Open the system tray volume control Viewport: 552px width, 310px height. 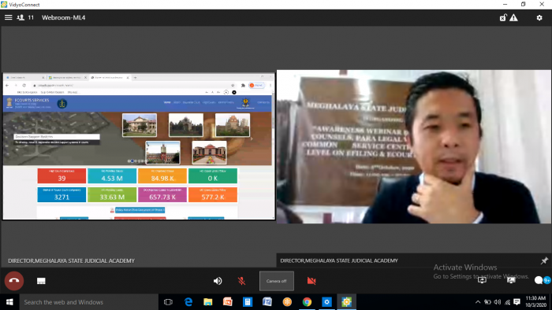pos(498,302)
